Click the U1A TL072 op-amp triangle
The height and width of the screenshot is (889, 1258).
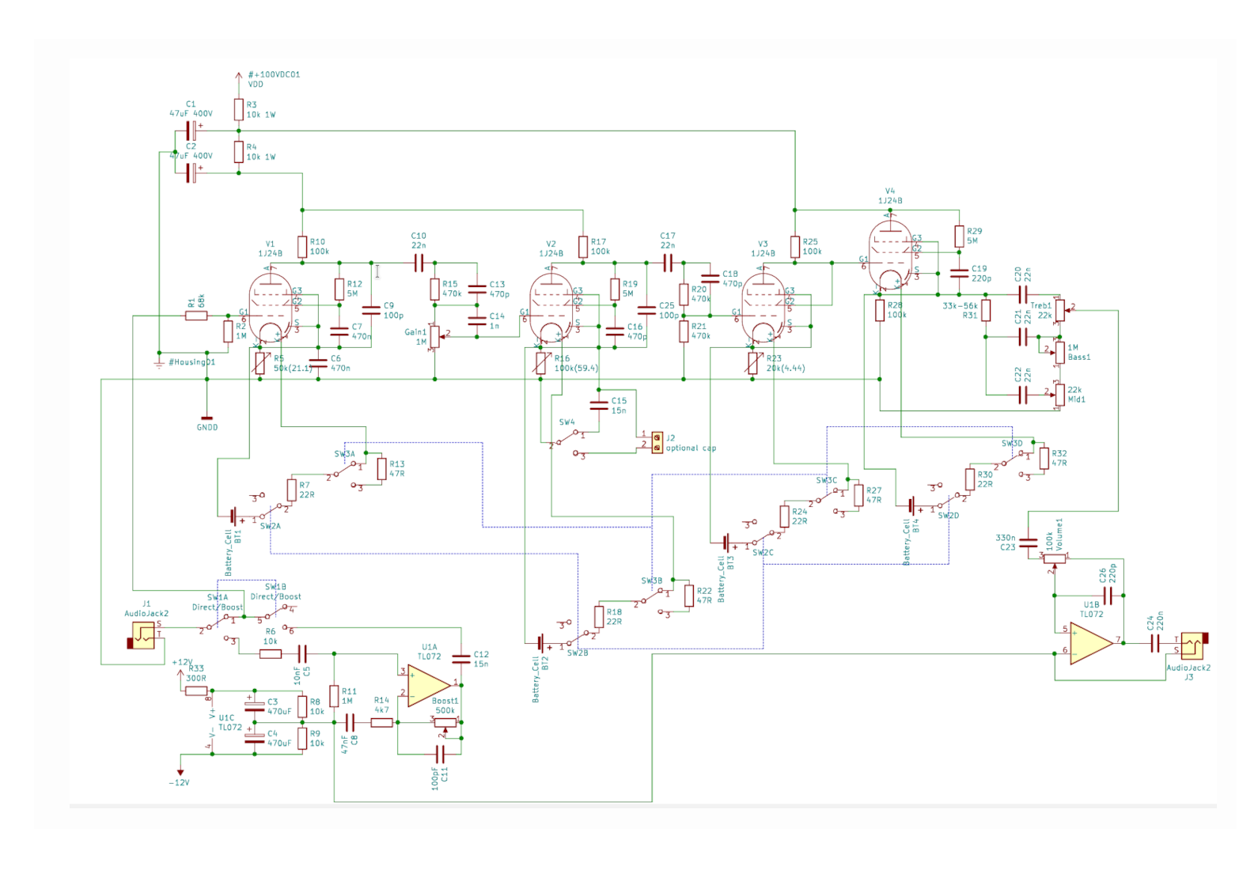pos(428,684)
